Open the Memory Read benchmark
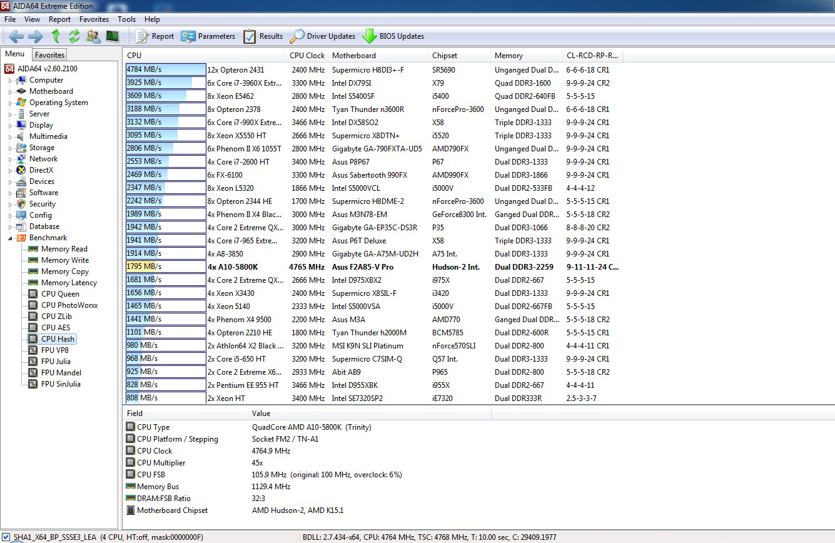 (x=64, y=249)
